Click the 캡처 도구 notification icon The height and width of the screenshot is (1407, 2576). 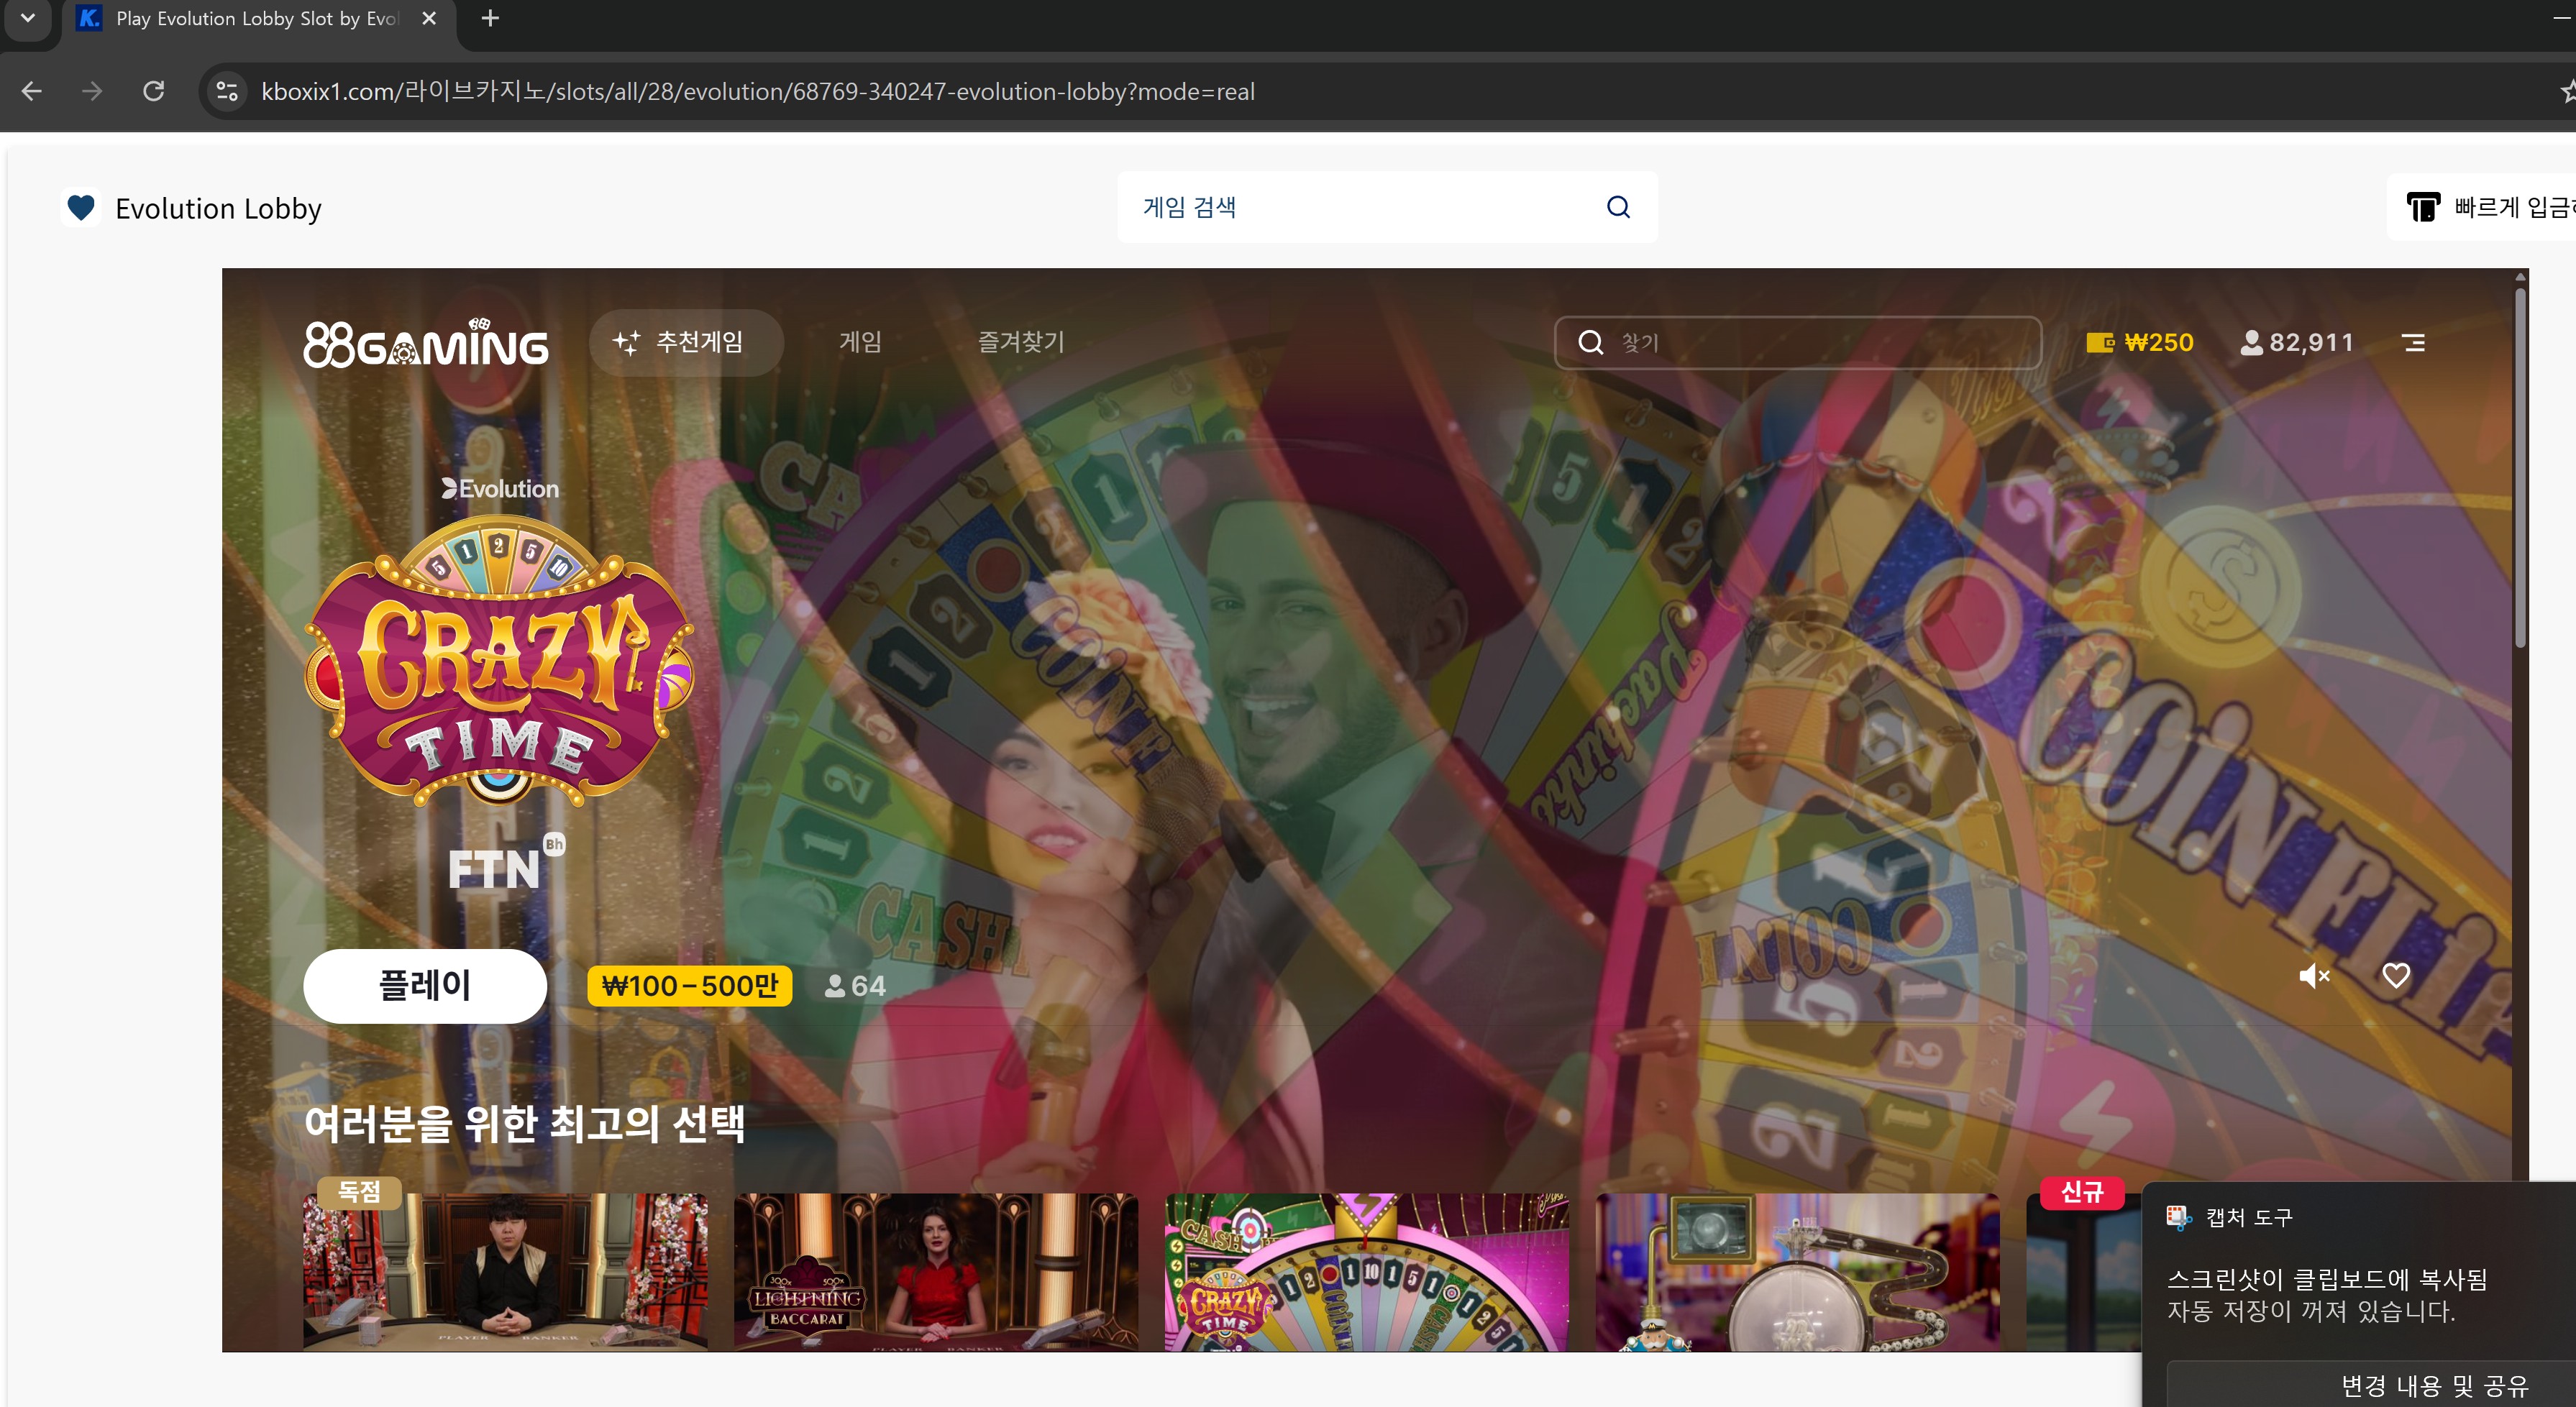tap(2178, 1217)
